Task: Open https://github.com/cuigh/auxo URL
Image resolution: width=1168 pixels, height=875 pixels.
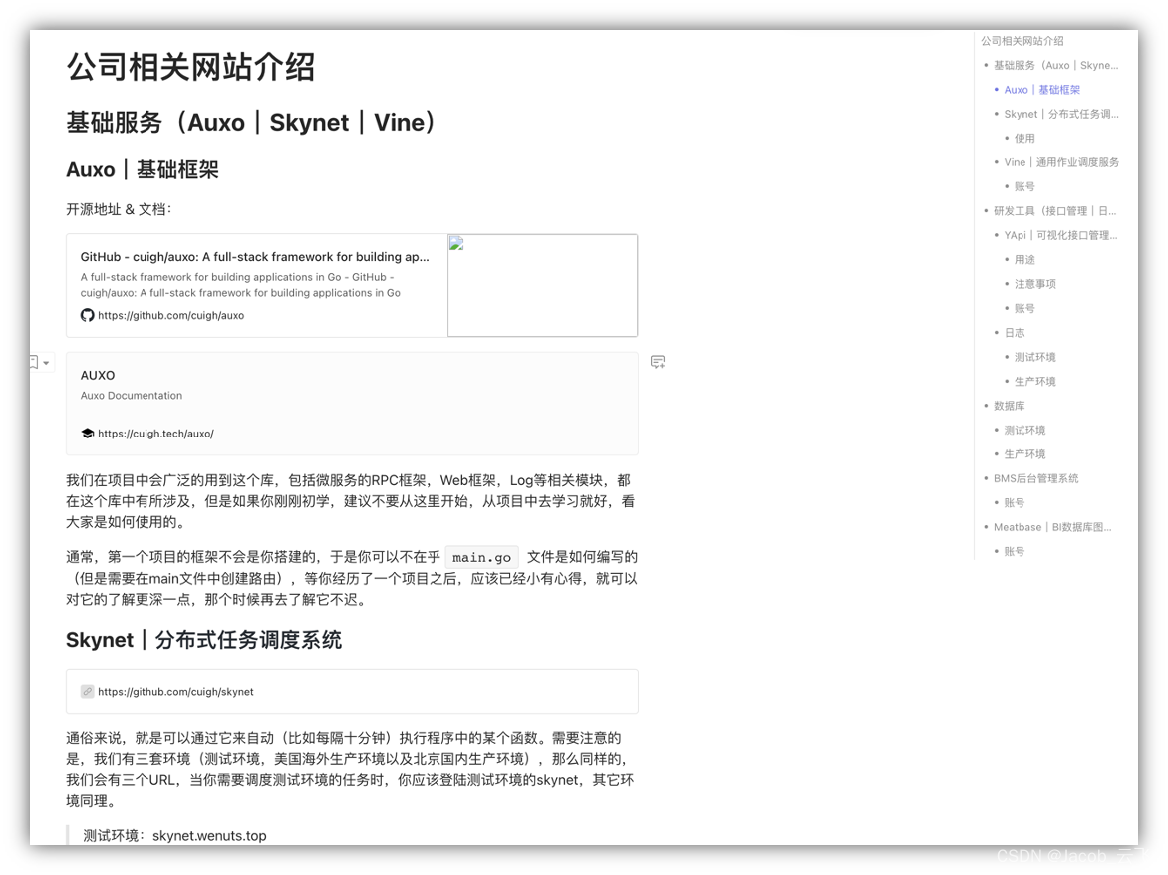Action: pyautogui.click(x=170, y=315)
